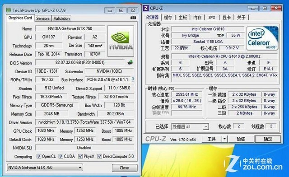Click the TDP value 55 W
The image size is (289, 177).
tap(236, 35)
